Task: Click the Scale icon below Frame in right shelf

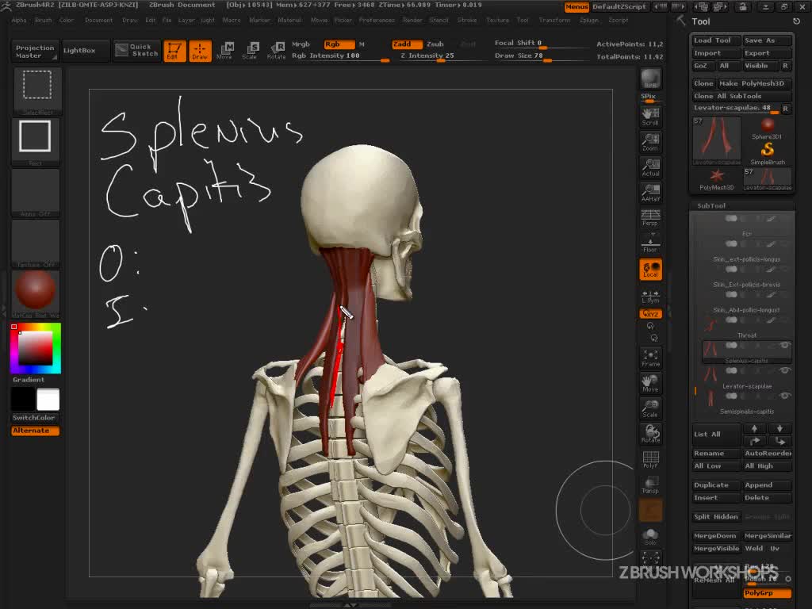Action: pos(650,408)
